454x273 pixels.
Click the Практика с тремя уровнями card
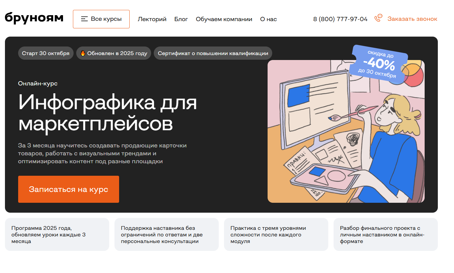tap(276, 234)
